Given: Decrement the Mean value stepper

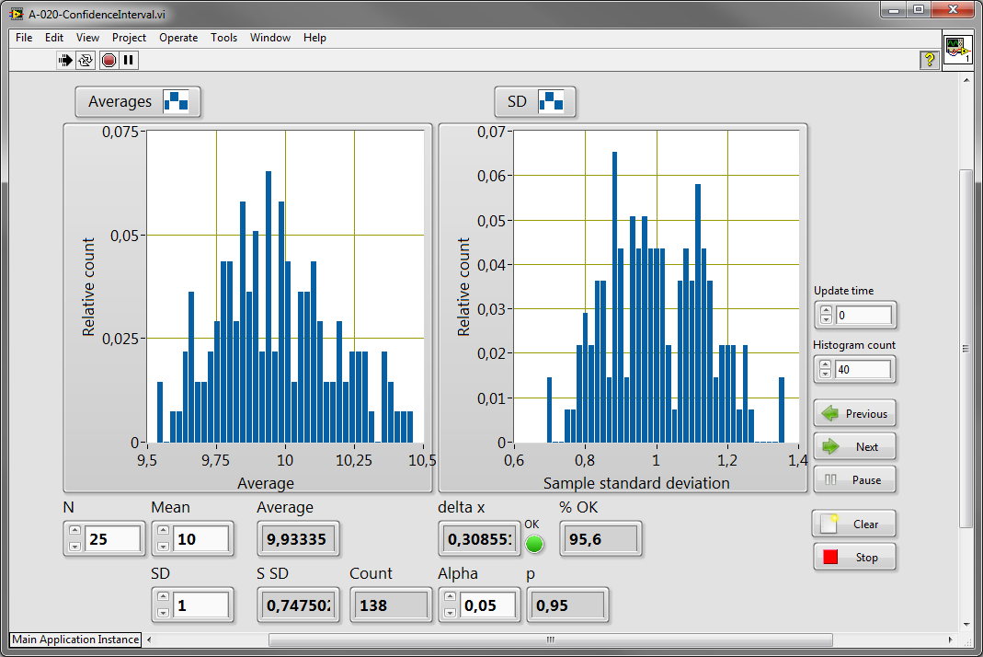Looking at the screenshot, I should point(163,546).
